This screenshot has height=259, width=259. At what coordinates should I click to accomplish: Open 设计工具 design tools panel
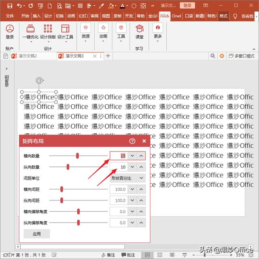(65, 34)
